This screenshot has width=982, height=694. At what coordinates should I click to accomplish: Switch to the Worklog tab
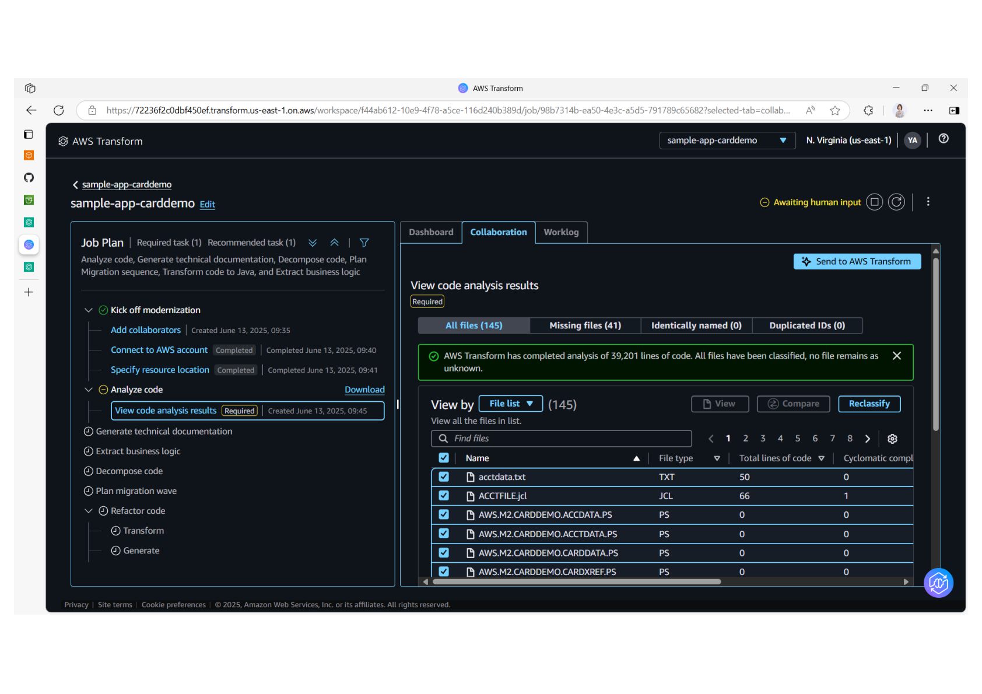coord(560,232)
